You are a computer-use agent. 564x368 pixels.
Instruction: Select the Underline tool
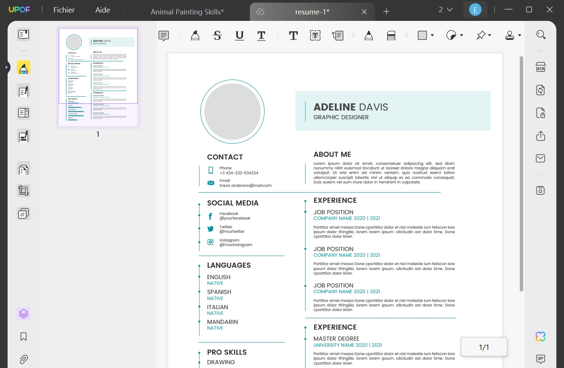pyautogui.click(x=240, y=36)
